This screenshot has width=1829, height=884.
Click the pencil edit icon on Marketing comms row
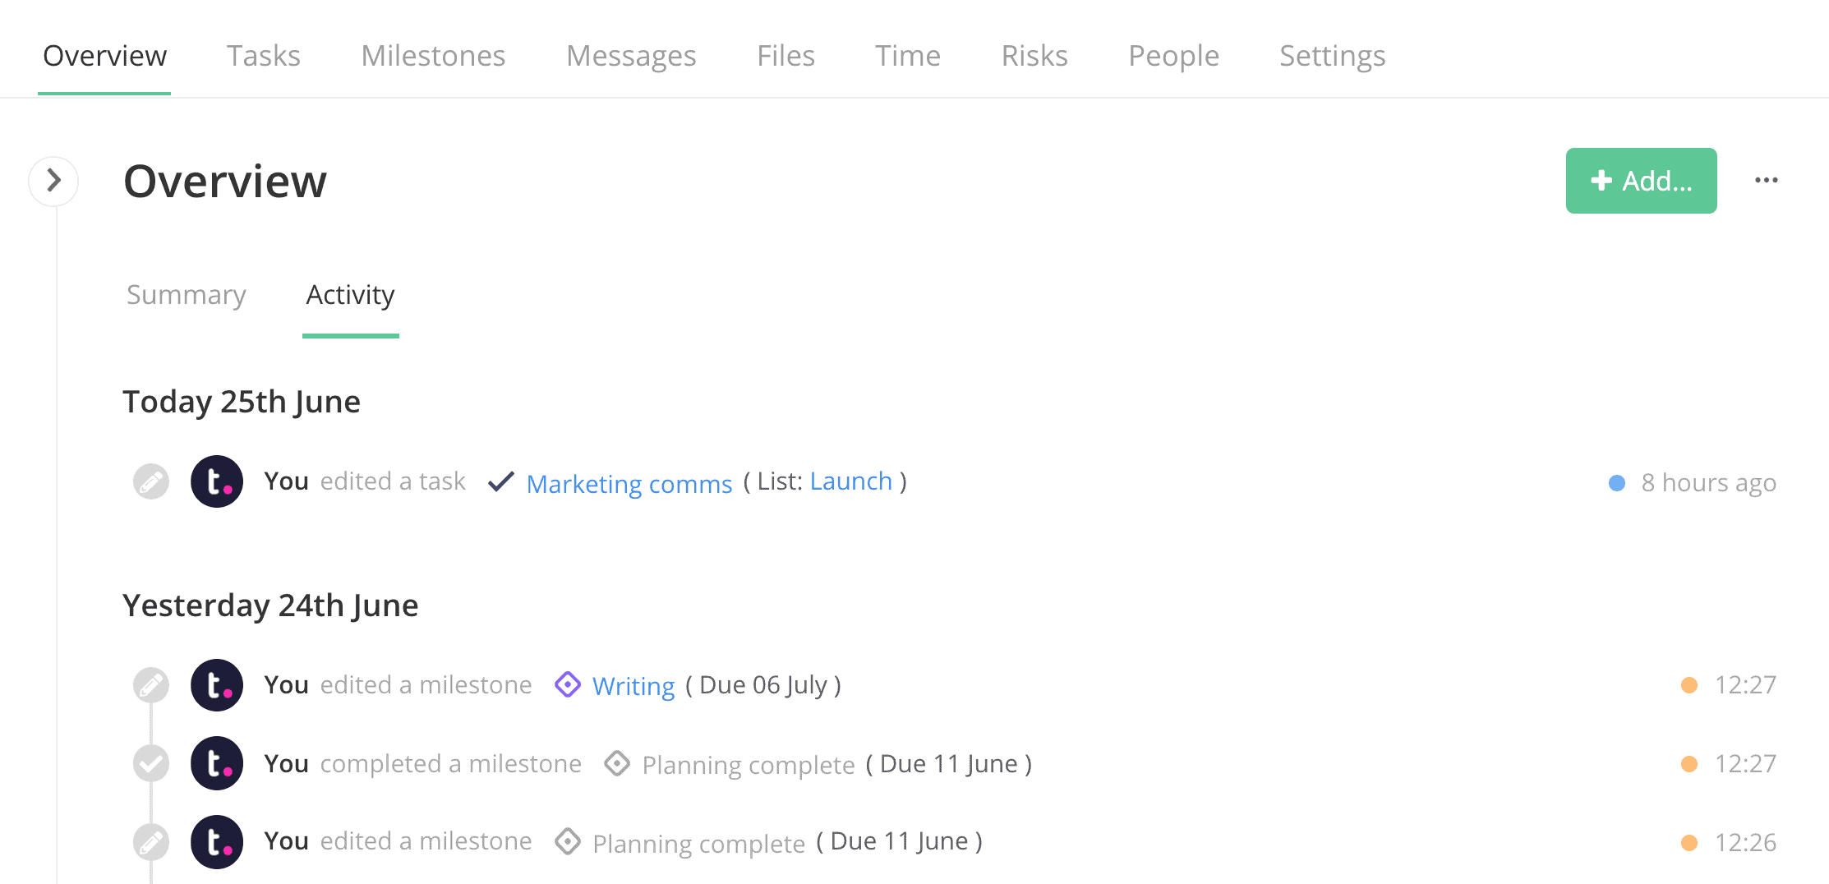point(151,481)
